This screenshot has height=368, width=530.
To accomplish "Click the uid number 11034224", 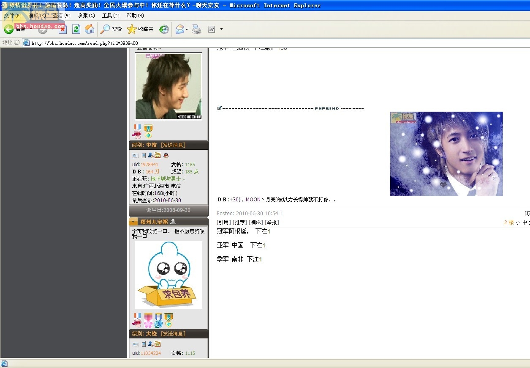I will [151, 353].
